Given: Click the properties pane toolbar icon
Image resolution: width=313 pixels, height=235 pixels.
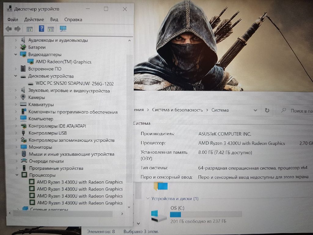Looking at the screenshot, I should pos(51,29).
